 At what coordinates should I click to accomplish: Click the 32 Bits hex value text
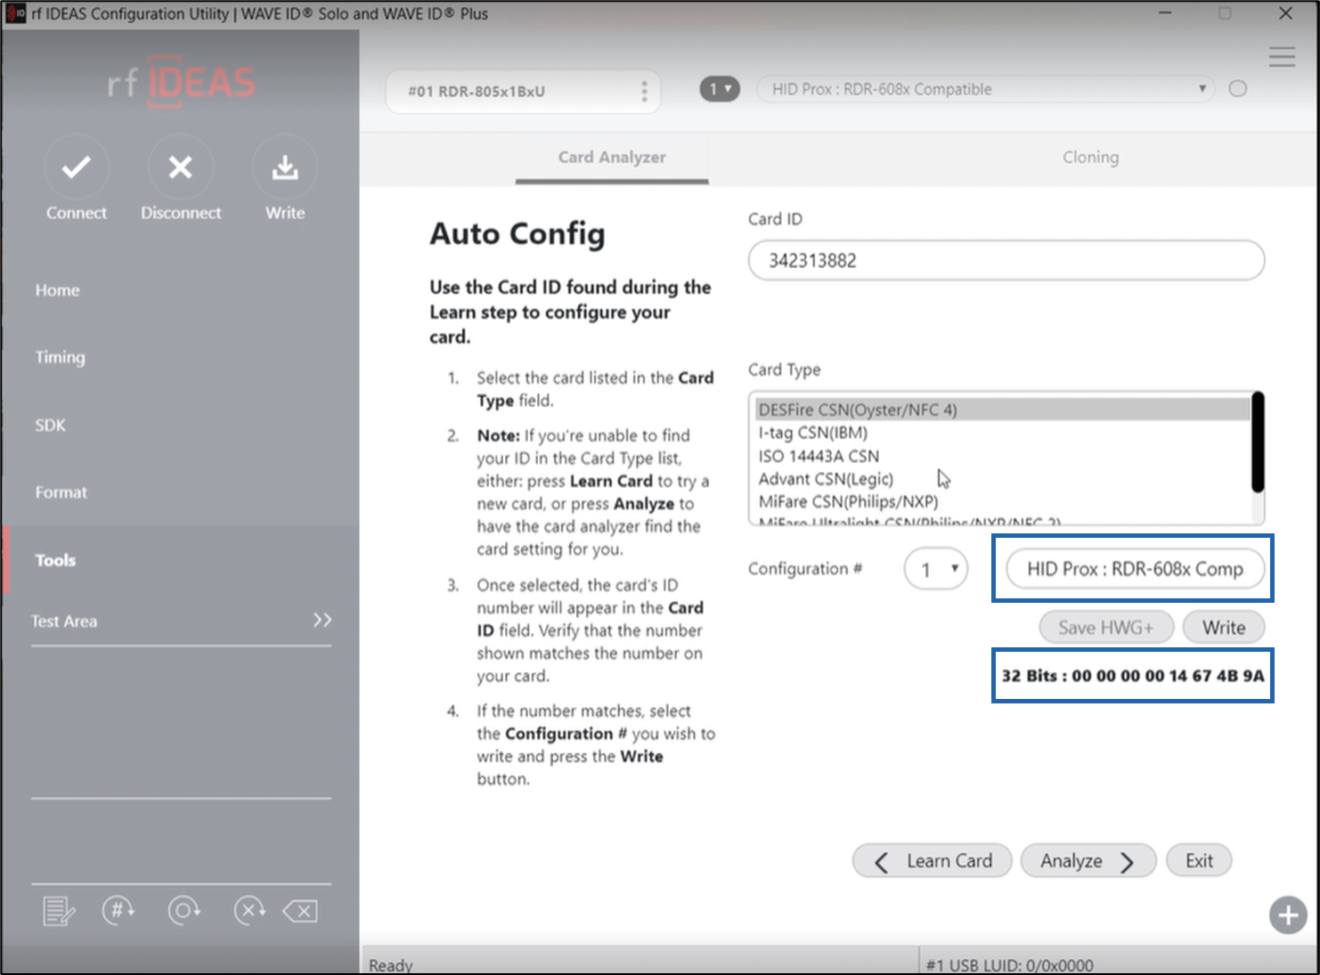point(1133,676)
